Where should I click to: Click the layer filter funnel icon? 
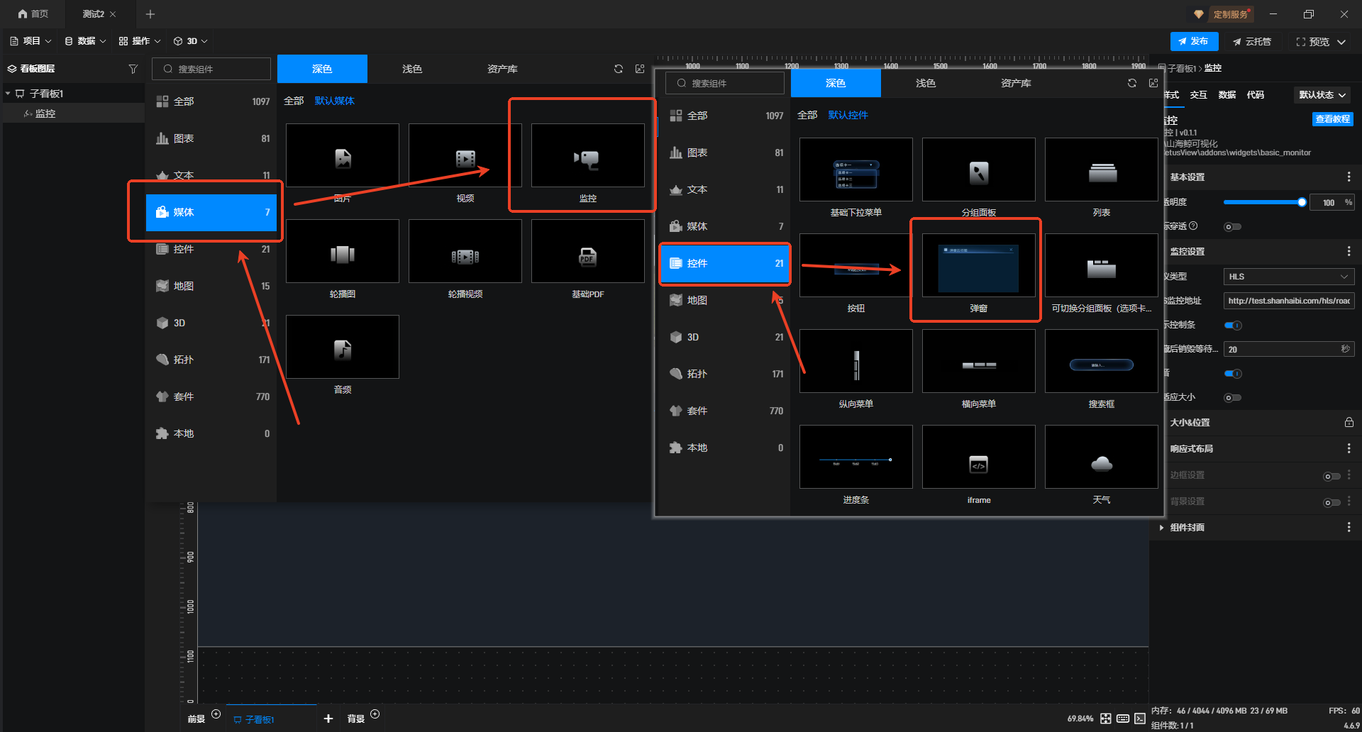coord(133,69)
